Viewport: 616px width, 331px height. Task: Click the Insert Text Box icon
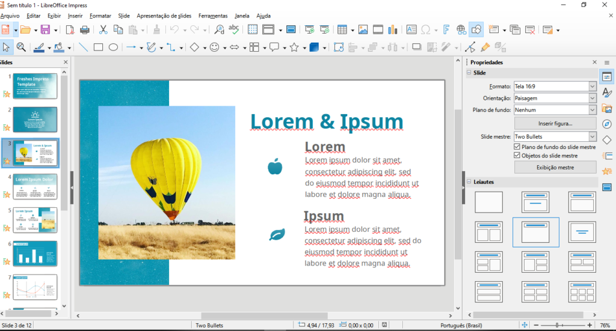click(411, 29)
